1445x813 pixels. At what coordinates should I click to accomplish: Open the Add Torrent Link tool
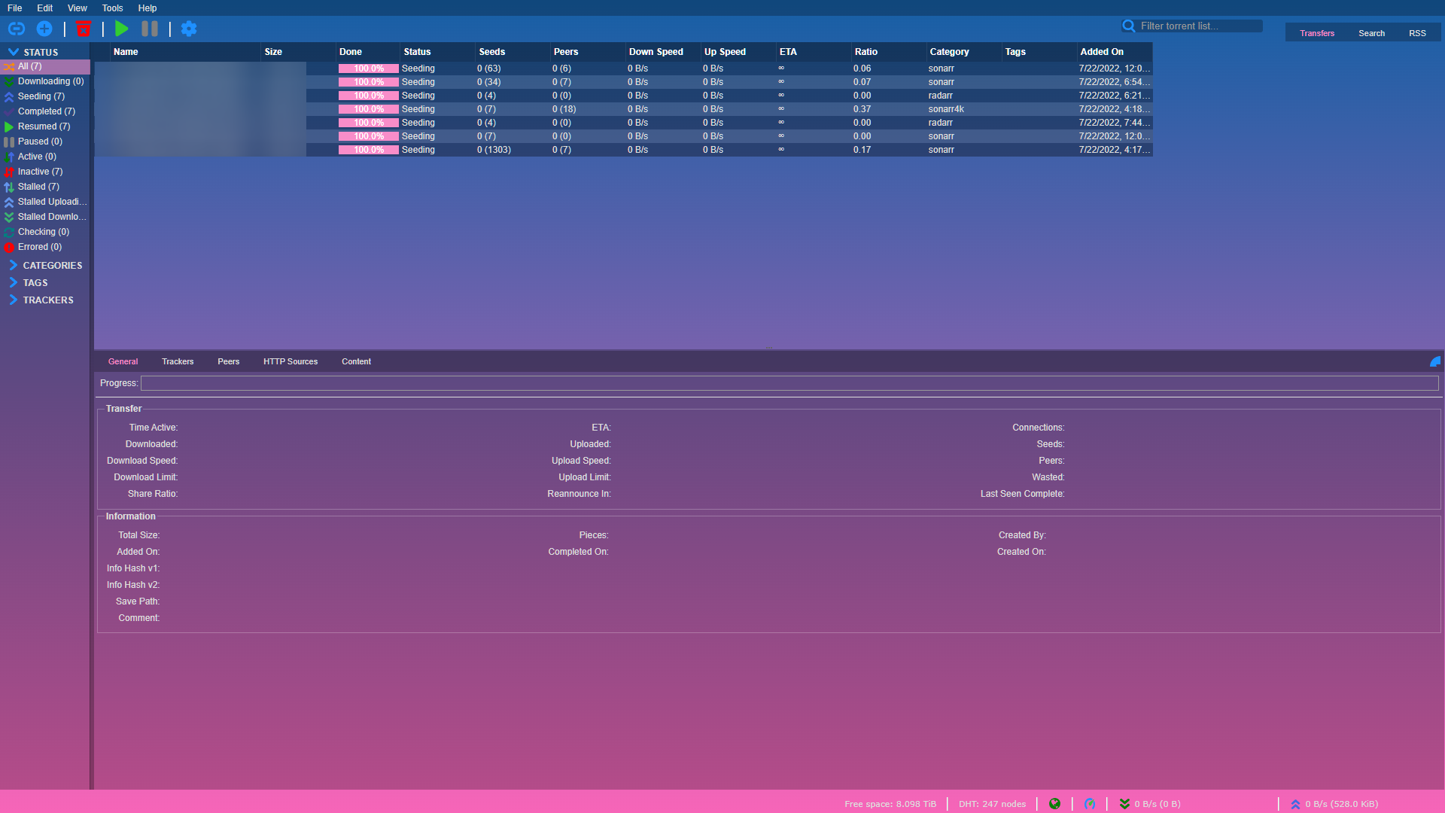point(17,29)
